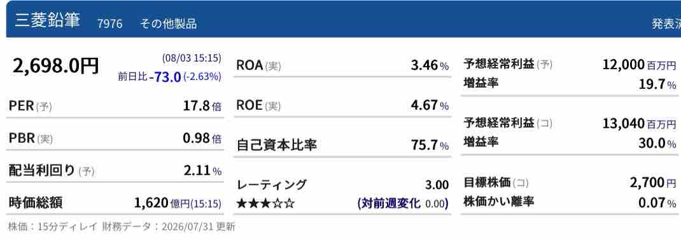This screenshot has height=240, width=681.
Task: Click the 予想経常利益(コ) 13,040百万円 value
Action: (639, 124)
